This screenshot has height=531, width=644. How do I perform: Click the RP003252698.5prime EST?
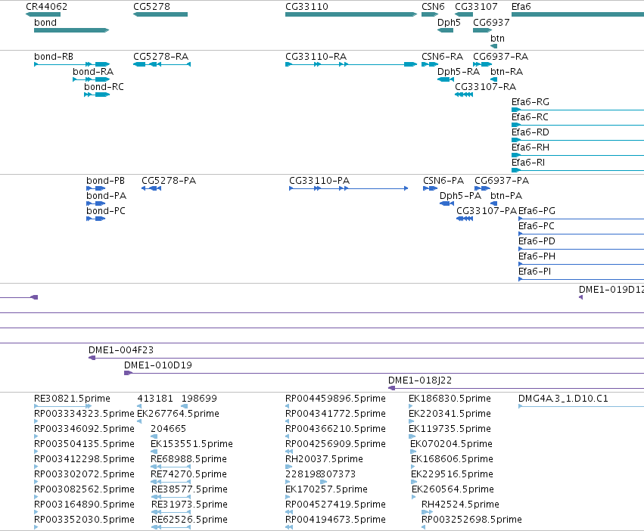(424, 527)
